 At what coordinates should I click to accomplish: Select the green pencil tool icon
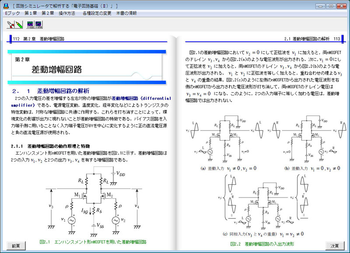(x=19, y=25)
